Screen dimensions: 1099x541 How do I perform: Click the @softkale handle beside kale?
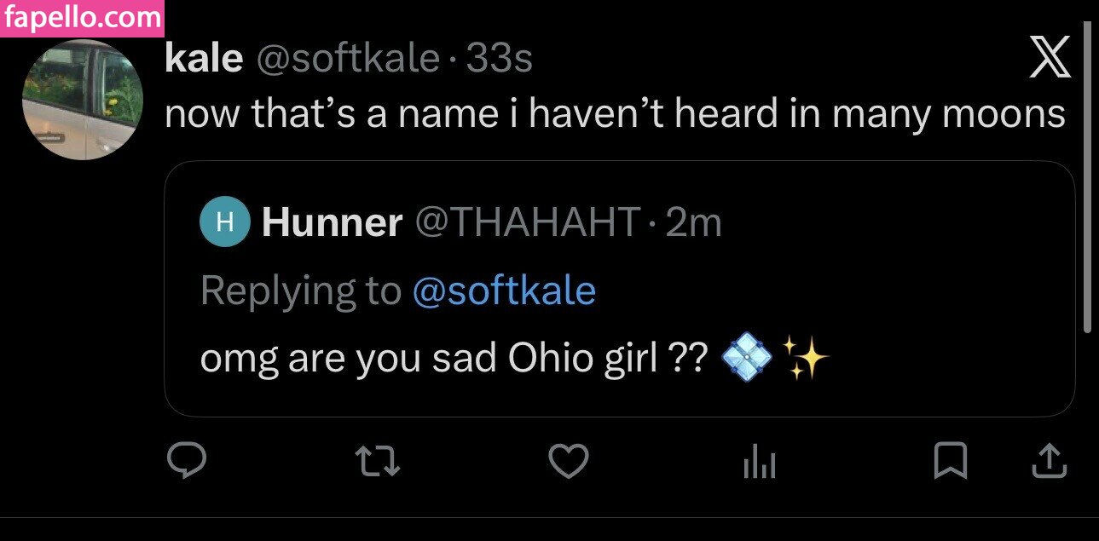click(346, 59)
